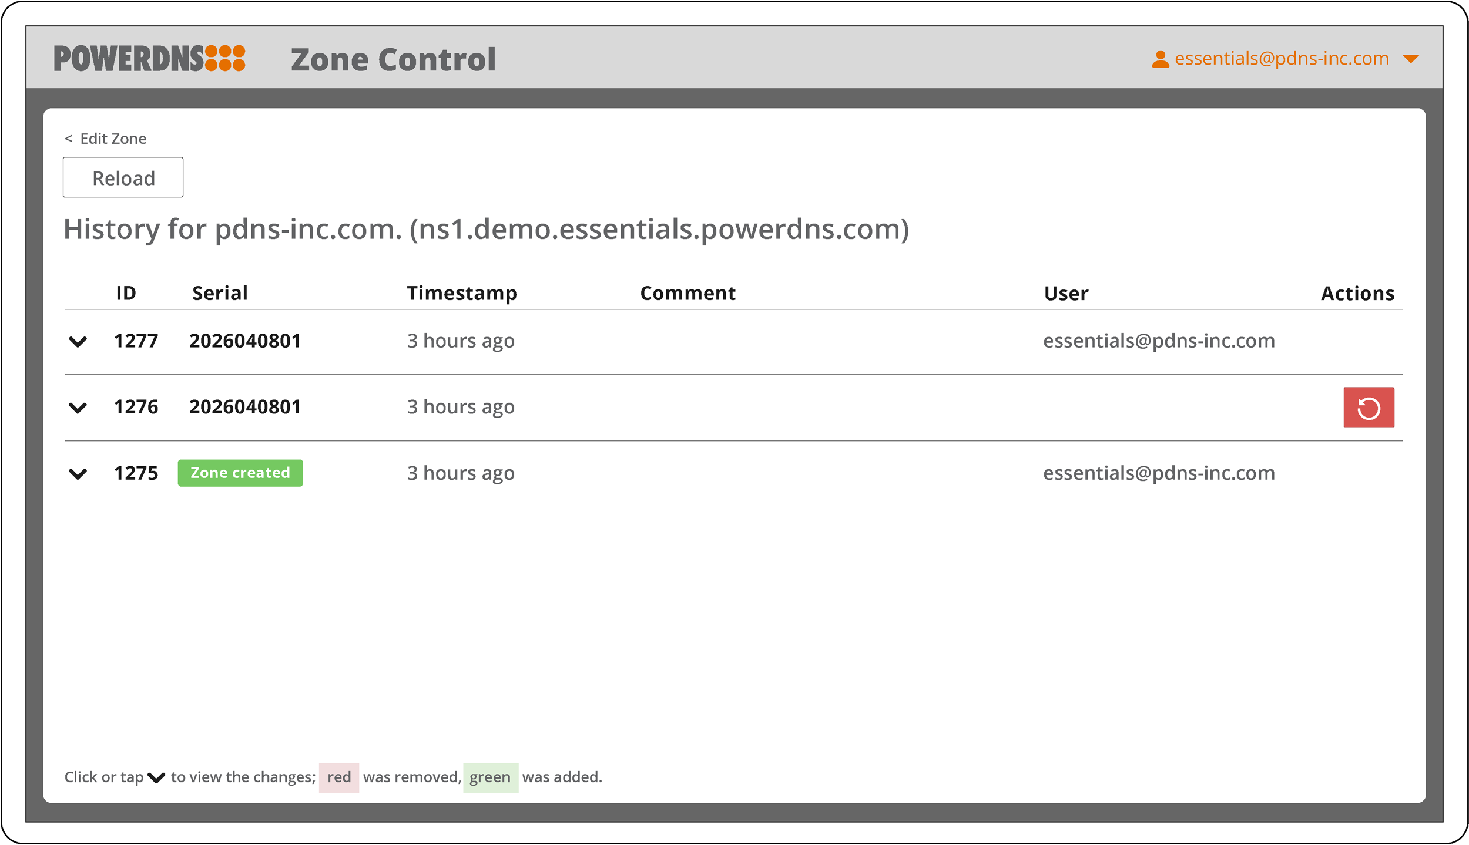The height and width of the screenshot is (845, 1469).
Task: Click the chevron icon in footer legend
Action: 156,777
